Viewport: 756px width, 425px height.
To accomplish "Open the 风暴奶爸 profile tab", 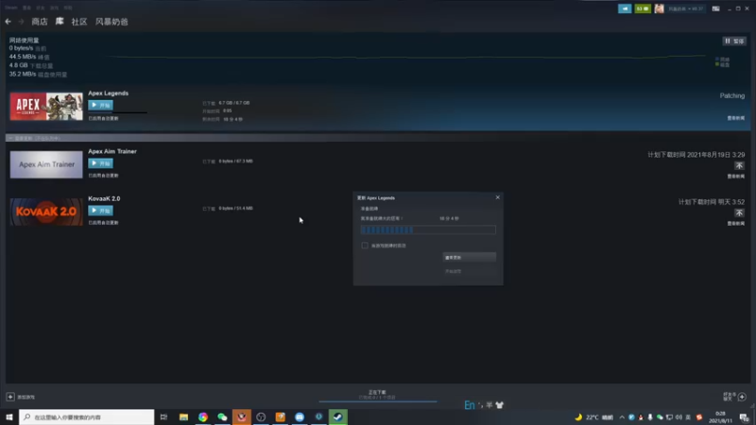I will (112, 22).
